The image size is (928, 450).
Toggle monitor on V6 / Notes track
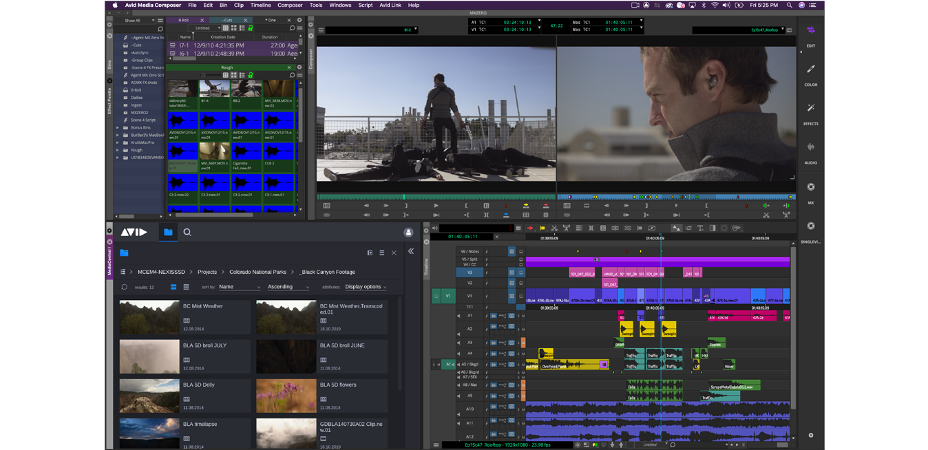[512, 252]
